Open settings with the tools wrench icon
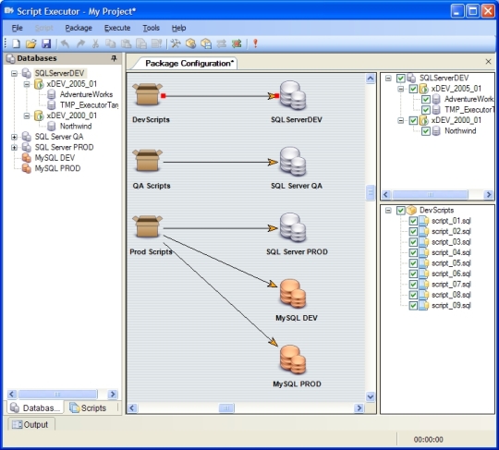Image resolution: width=499 pixels, height=450 pixels. 176,43
